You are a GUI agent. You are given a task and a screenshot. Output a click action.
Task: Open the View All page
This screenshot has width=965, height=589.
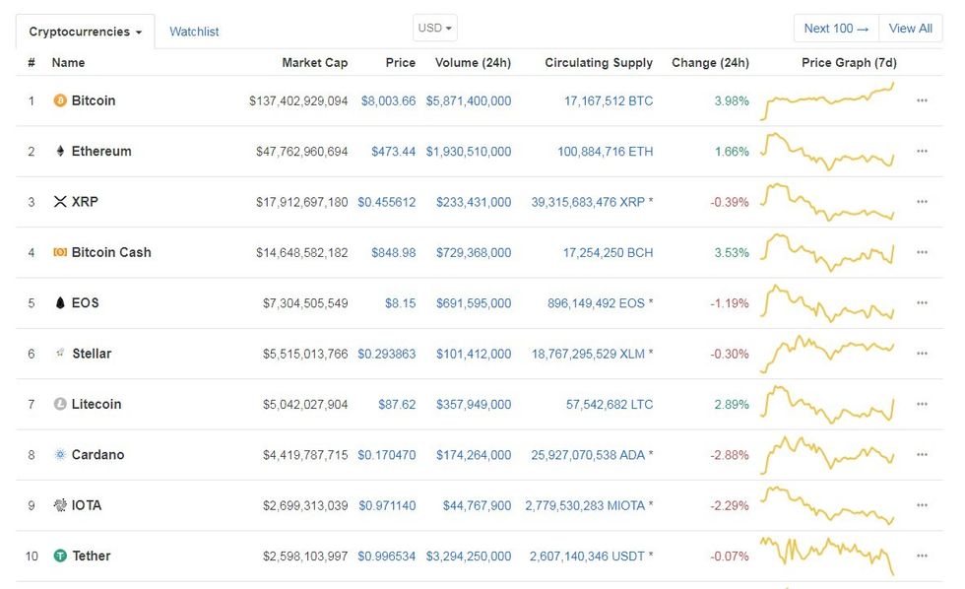[910, 28]
